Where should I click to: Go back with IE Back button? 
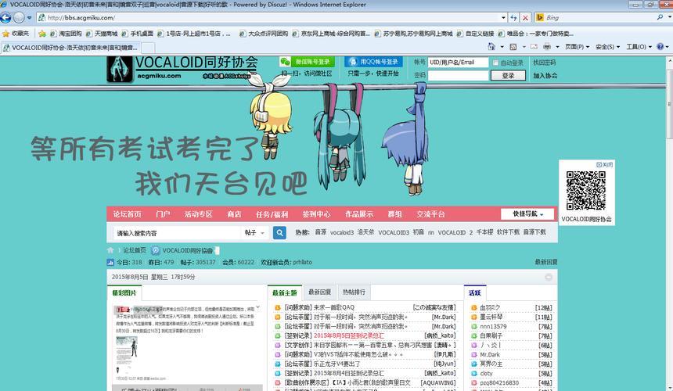tap(5, 17)
